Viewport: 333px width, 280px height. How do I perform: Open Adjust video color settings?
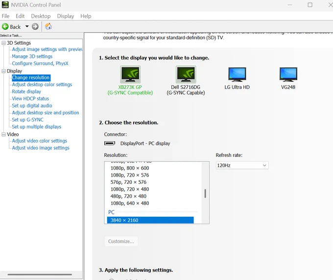[40, 141]
